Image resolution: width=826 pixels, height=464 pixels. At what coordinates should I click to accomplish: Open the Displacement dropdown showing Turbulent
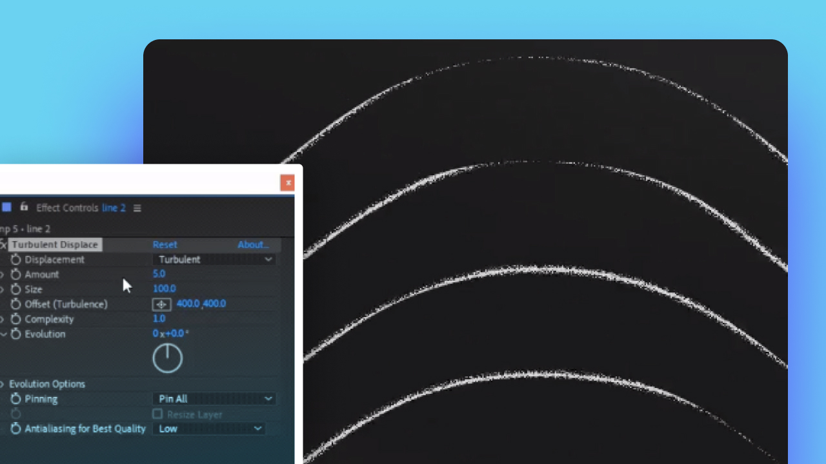coord(214,259)
